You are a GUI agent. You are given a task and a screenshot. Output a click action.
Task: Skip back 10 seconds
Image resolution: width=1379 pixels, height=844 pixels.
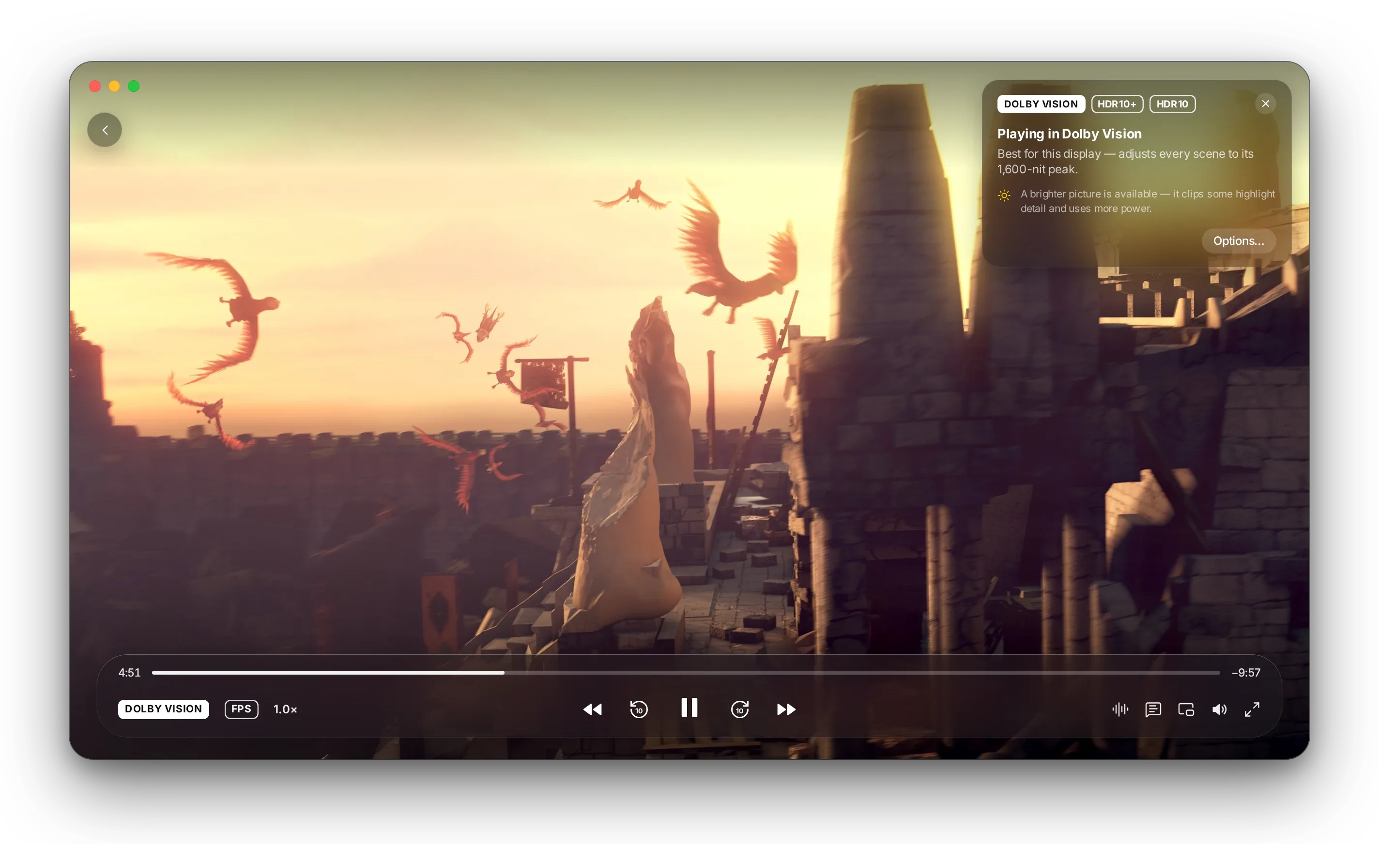pos(639,709)
